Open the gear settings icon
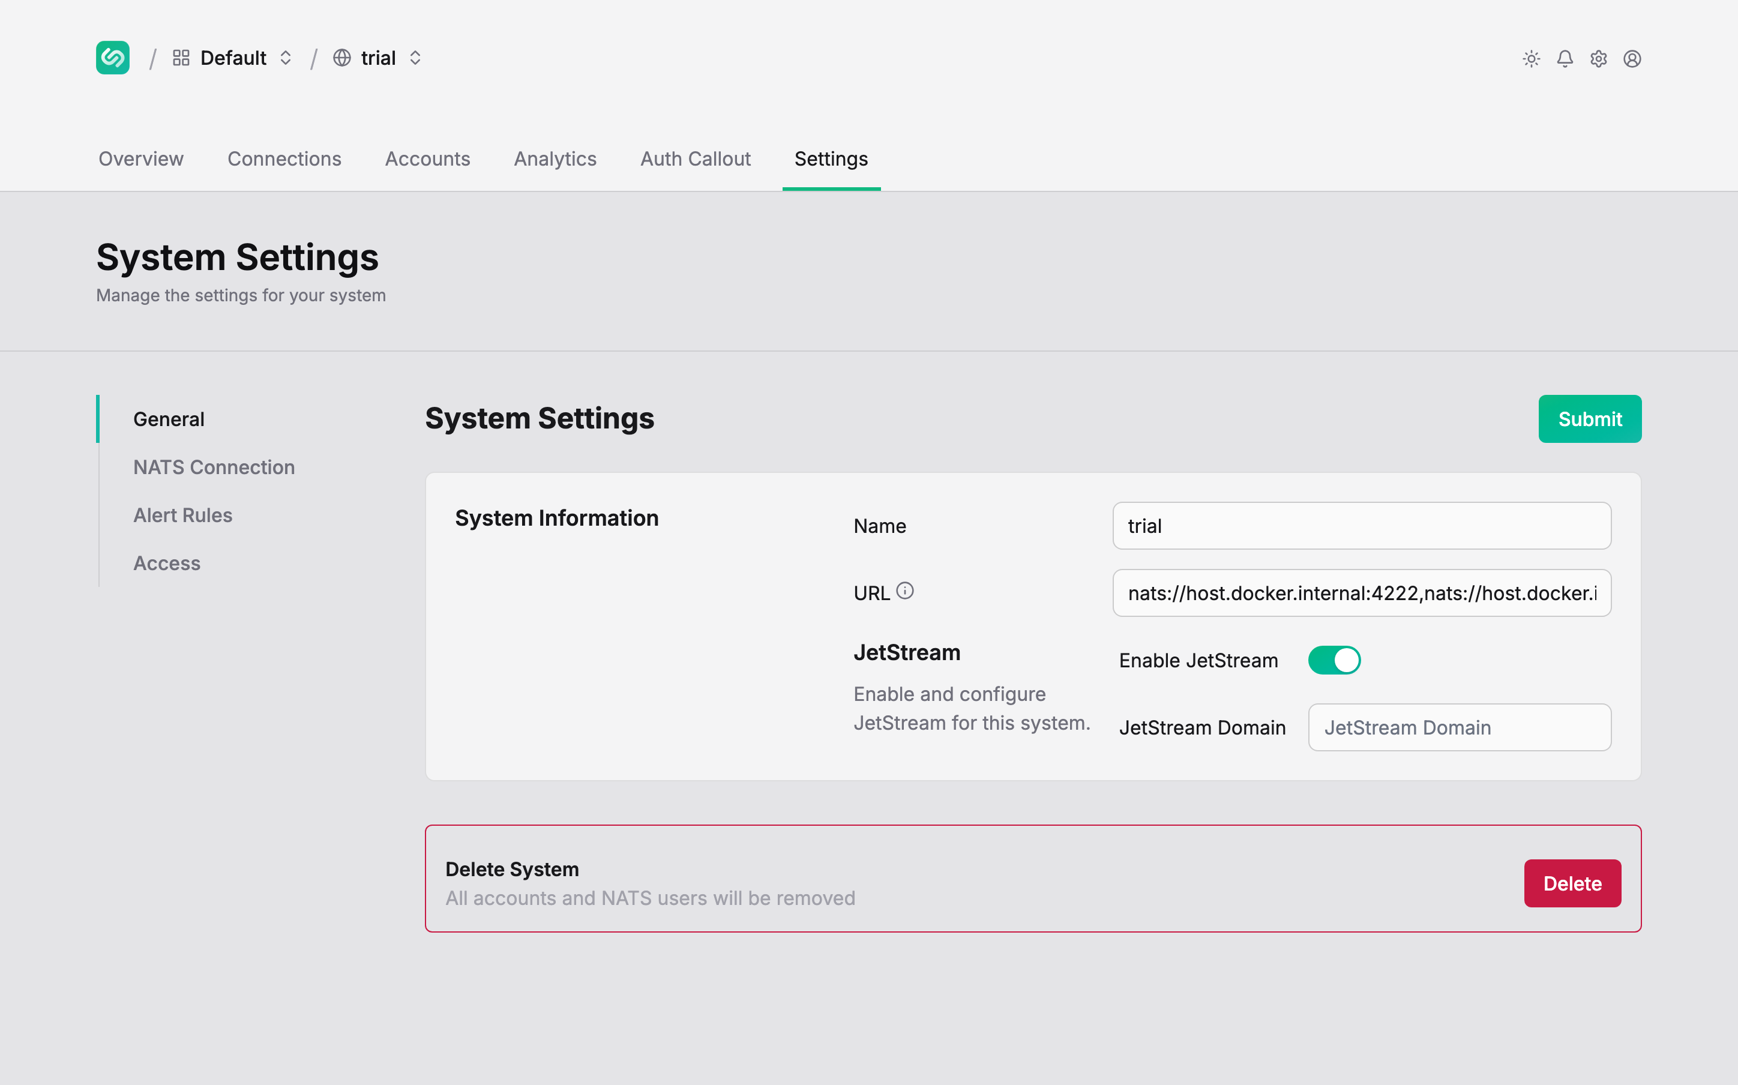Viewport: 1738px width, 1085px height. tap(1598, 58)
